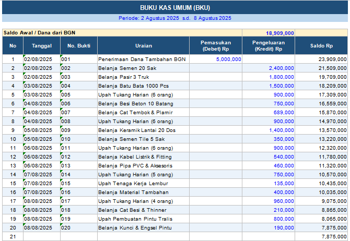Select the balance 16,559,000 cell

pyautogui.click(x=321, y=103)
